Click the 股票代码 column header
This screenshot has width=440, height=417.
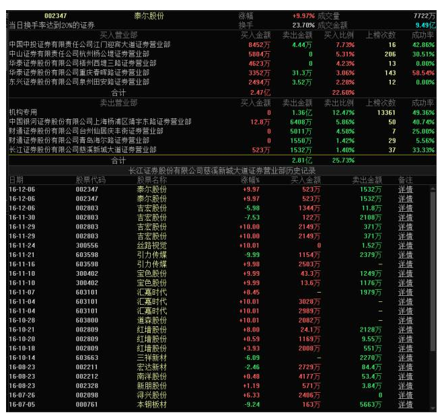pos(91,180)
